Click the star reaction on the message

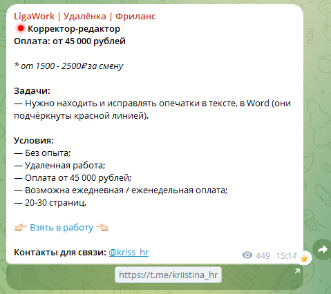click(x=304, y=258)
